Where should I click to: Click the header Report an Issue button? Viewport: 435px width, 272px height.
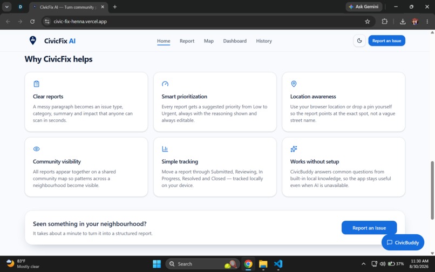pos(386,41)
